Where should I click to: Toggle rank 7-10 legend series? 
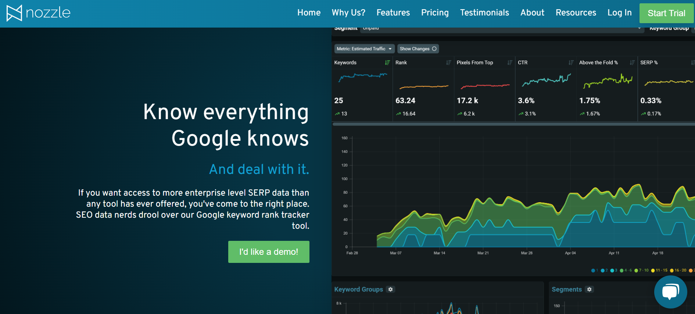[x=642, y=270]
